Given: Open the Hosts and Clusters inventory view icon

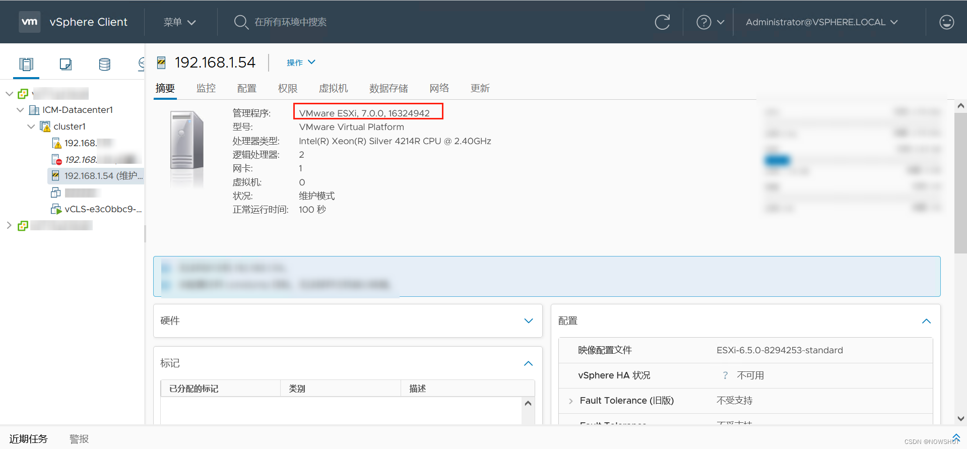Looking at the screenshot, I should pos(26,64).
